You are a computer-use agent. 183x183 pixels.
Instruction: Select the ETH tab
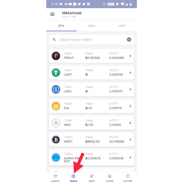tap(61, 26)
